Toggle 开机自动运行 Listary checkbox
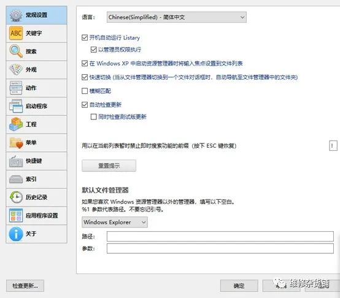Screen dimensions: 340x298 pyautogui.click(x=85, y=37)
